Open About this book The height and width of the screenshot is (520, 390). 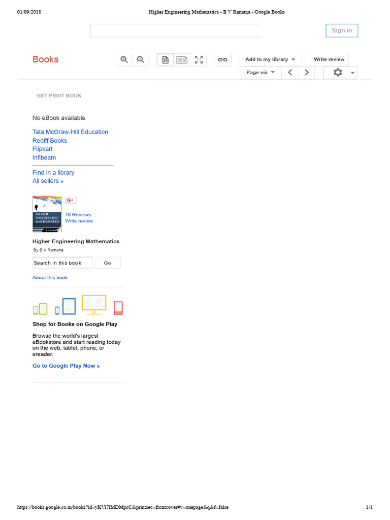click(50, 278)
